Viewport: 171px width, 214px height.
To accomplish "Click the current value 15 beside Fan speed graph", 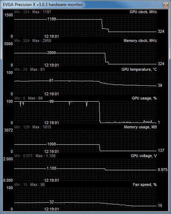I will point(160,206).
